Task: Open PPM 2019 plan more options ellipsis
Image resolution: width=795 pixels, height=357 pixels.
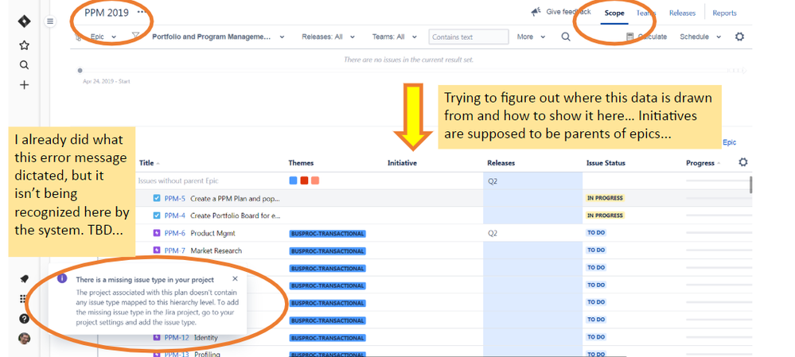Action: pos(142,12)
